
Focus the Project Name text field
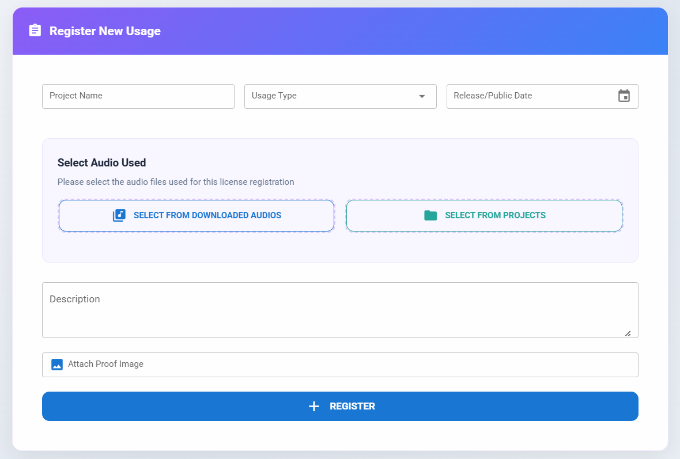(138, 96)
